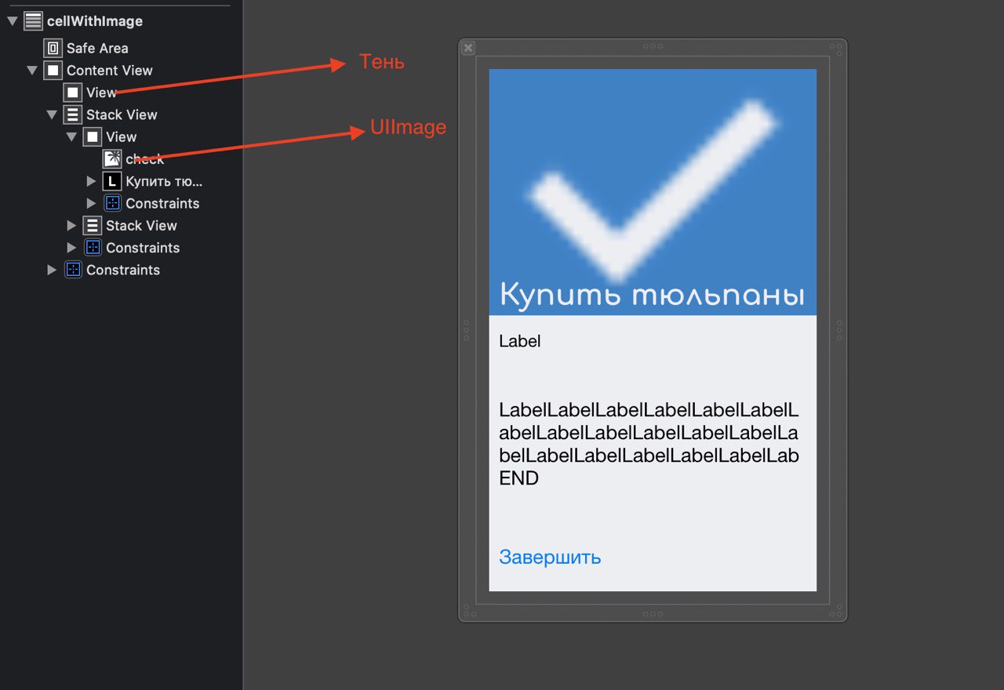Select the nested Stack View row
Screen dimensions: 1004x690
141,226
